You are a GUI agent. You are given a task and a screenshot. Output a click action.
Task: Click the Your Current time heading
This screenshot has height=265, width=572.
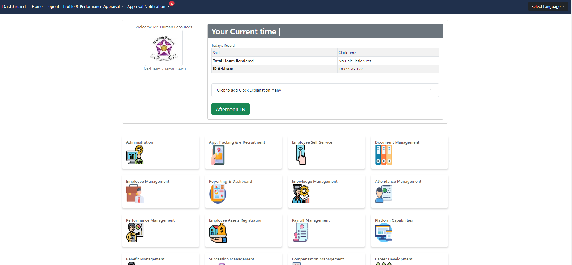(246, 31)
